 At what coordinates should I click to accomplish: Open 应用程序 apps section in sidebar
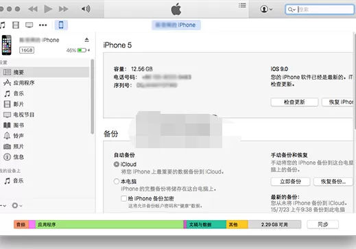pyautogui.click(x=45, y=83)
